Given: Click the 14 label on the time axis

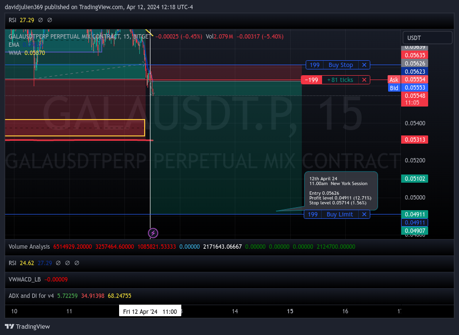Looking at the screenshot, I should tap(235, 311).
